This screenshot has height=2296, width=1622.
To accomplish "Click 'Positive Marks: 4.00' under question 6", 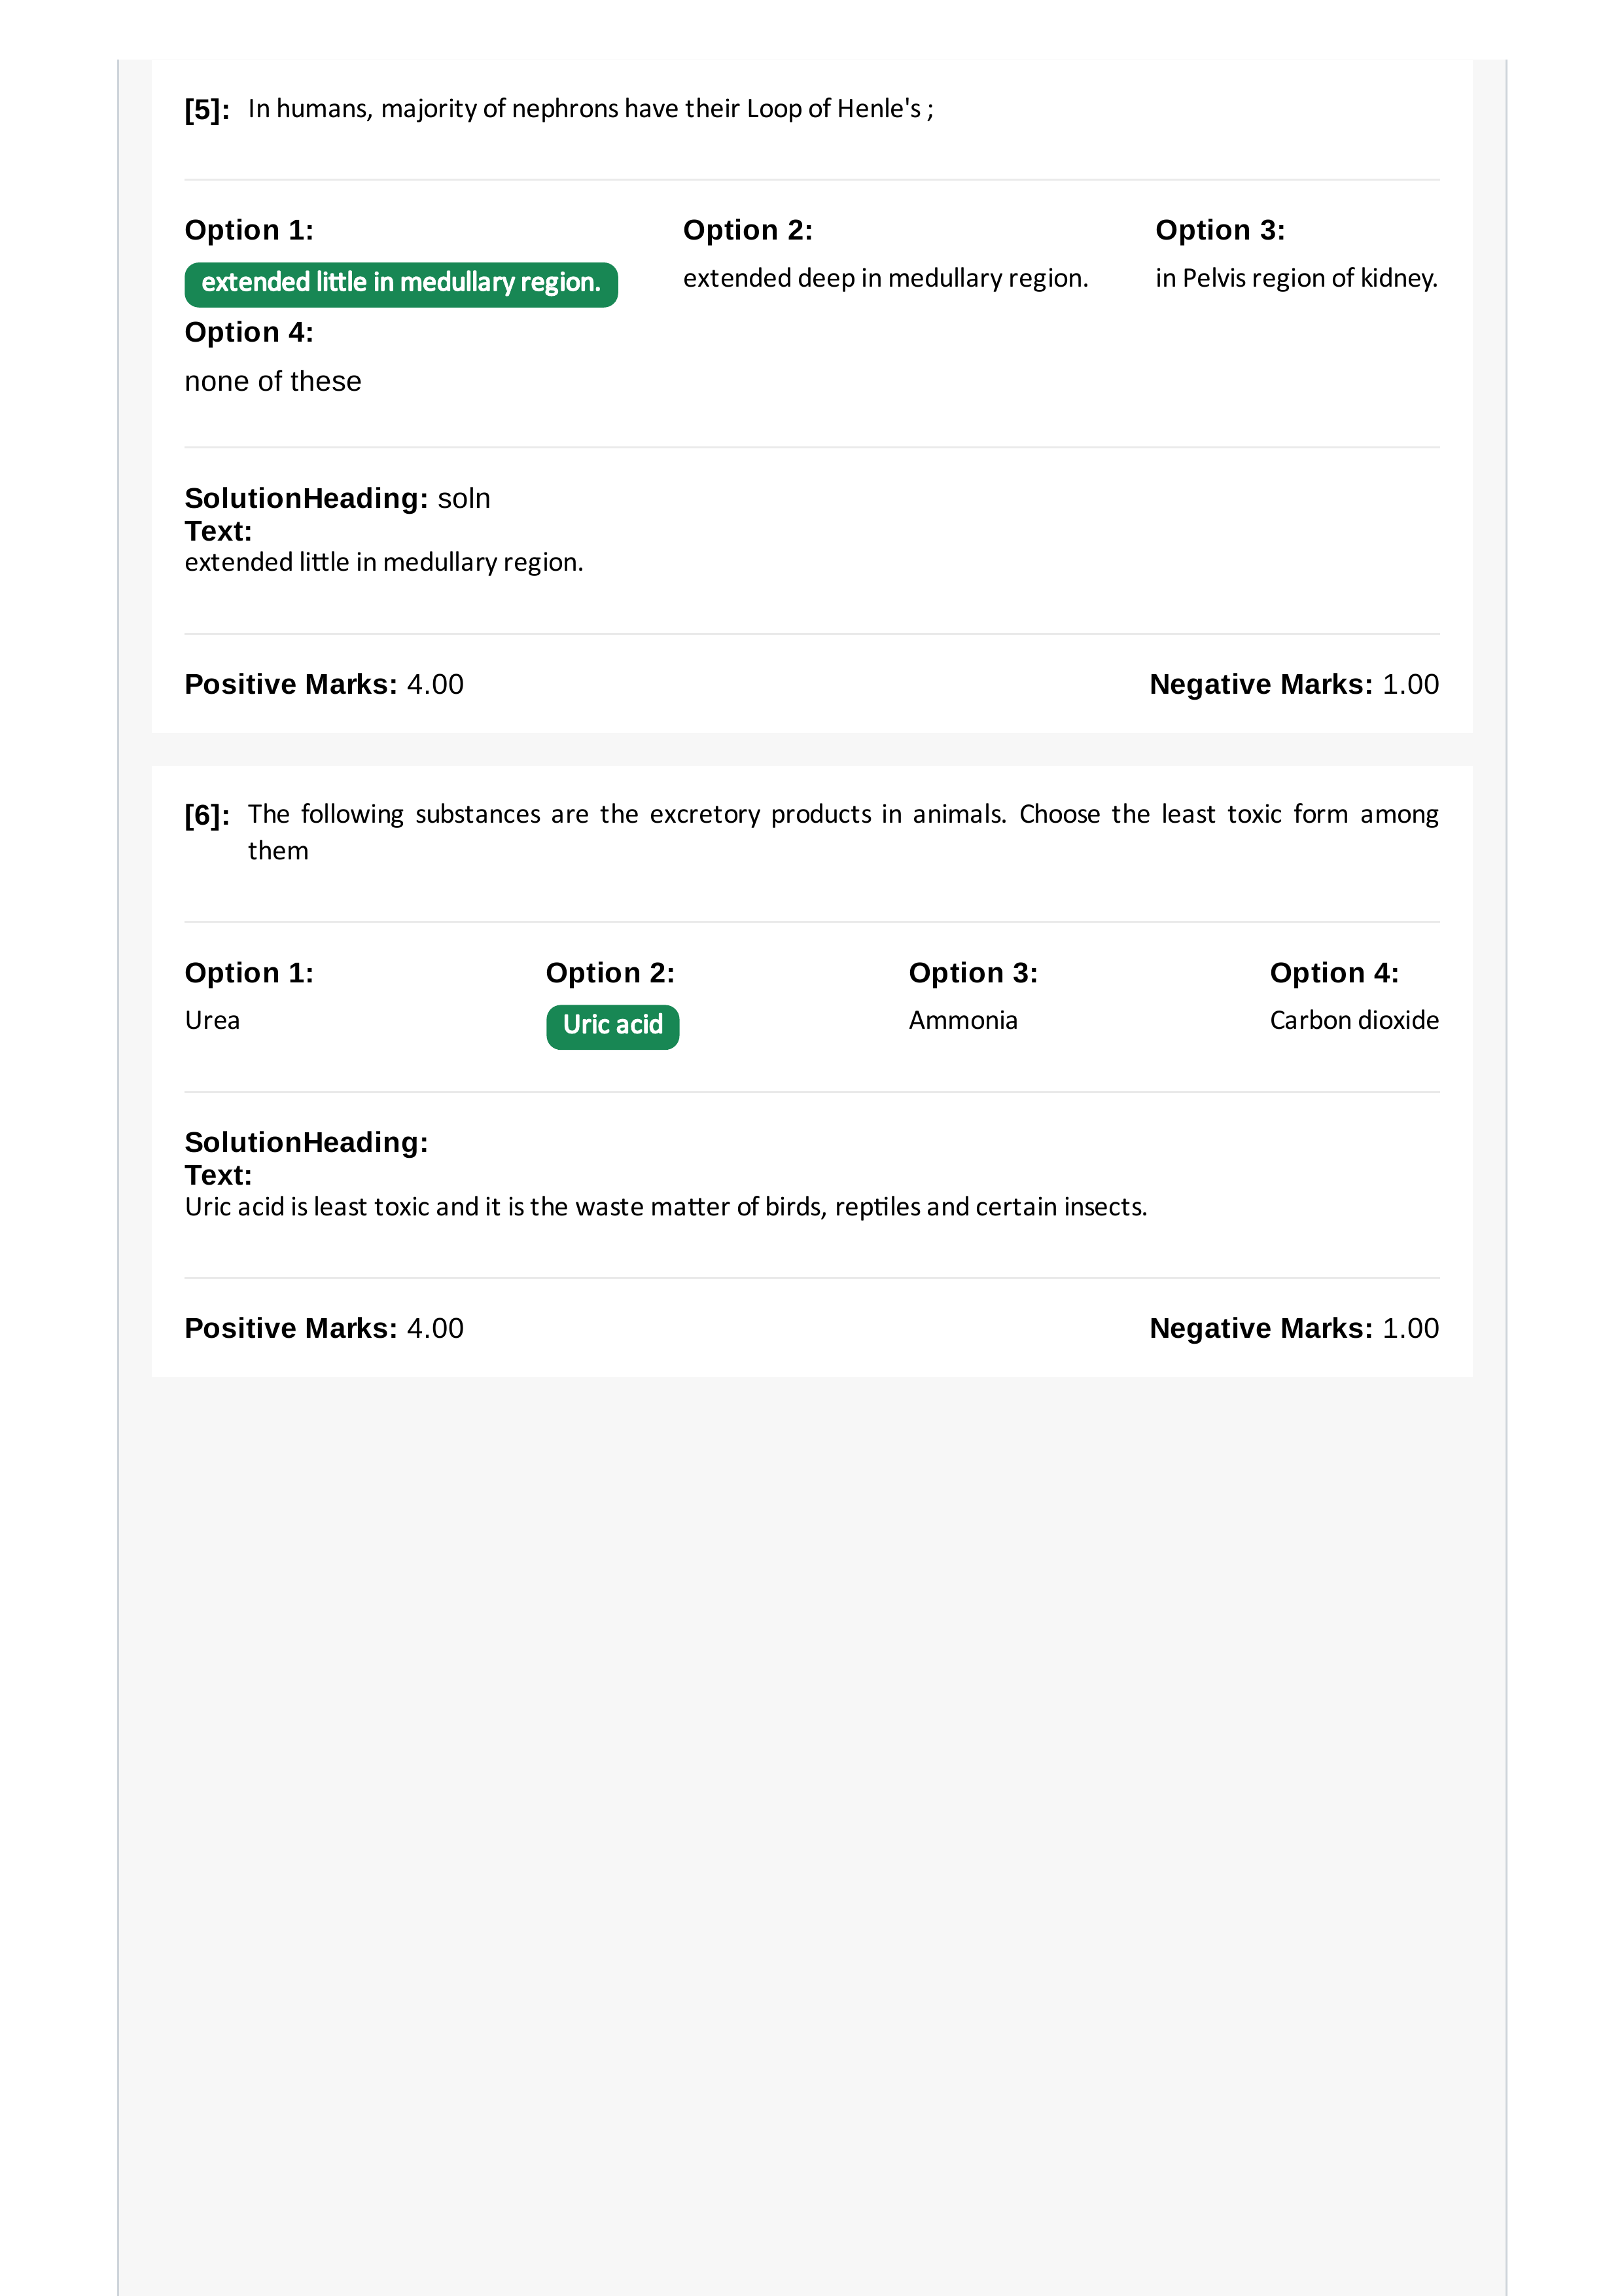I will (x=324, y=1328).
